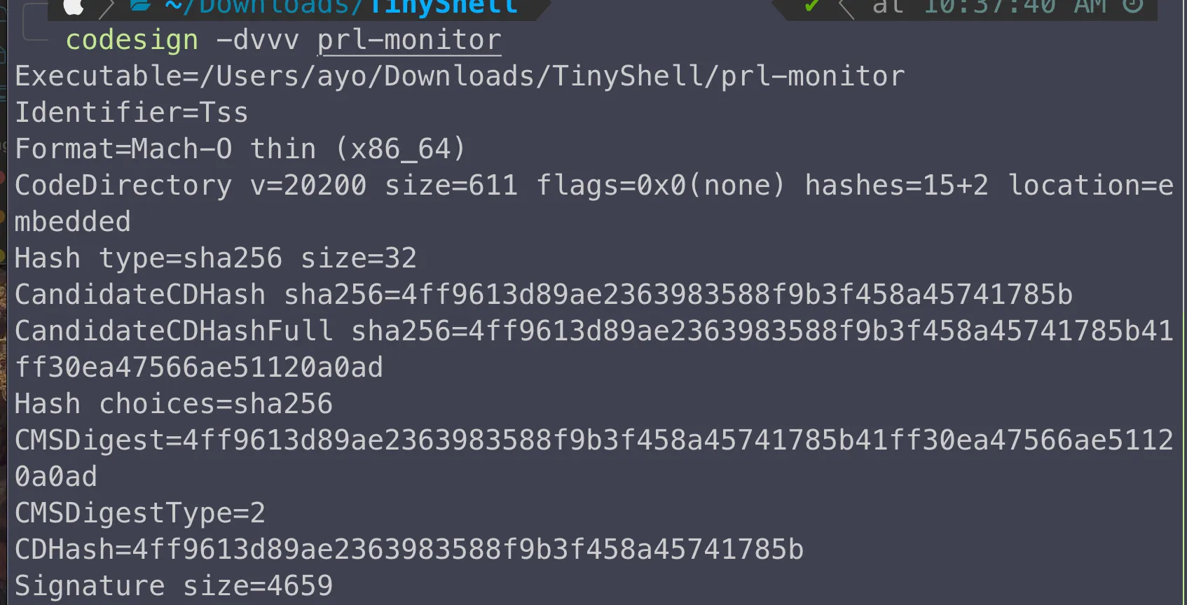Click the CodeDirectory v=20200 text

pos(191,186)
